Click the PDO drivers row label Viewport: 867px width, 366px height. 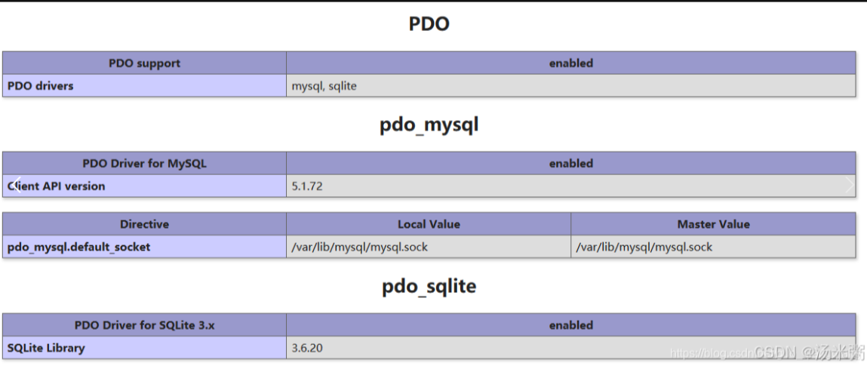[41, 86]
